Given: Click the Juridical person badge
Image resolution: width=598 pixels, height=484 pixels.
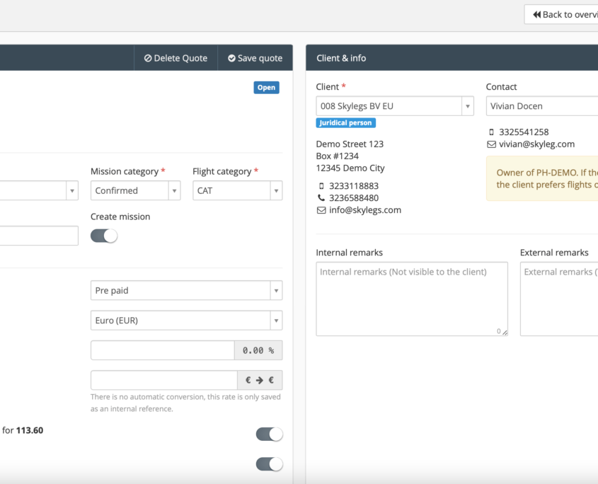Looking at the screenshot, I should [345, 122].
